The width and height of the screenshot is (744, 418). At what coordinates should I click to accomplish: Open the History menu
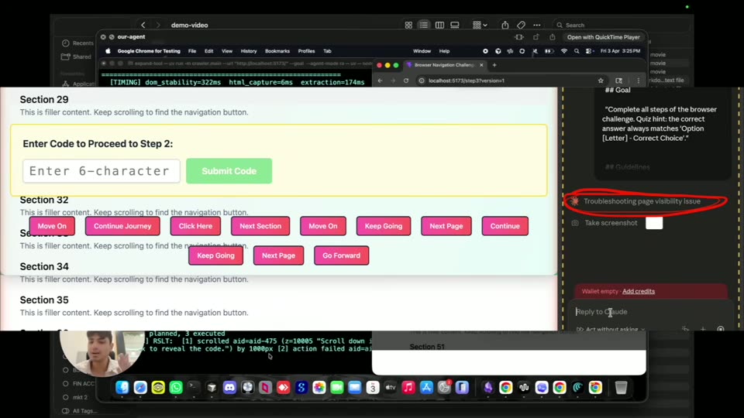[249, 51]
